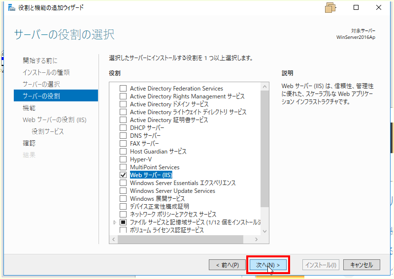Select the MultiPoint Services role label

pyautogui.click(x=155, y=167)
